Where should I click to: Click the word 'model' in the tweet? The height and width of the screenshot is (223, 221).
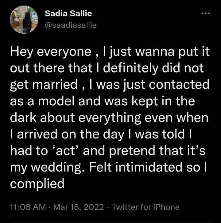pyautogui.click(x=56, y=101)
